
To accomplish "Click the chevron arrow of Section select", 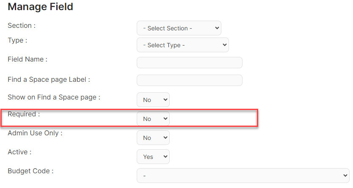I will [x=217, y=28].
